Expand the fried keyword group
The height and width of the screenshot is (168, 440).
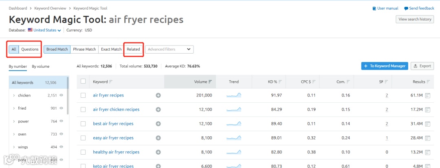point(14,108)
